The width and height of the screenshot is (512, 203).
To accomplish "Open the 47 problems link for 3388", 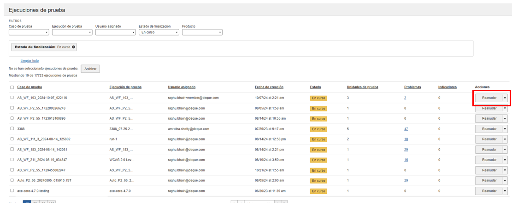I will click(406, 129).
